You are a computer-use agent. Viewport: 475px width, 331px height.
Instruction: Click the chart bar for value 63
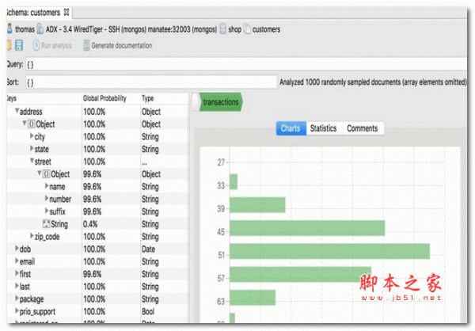[253, 298]
